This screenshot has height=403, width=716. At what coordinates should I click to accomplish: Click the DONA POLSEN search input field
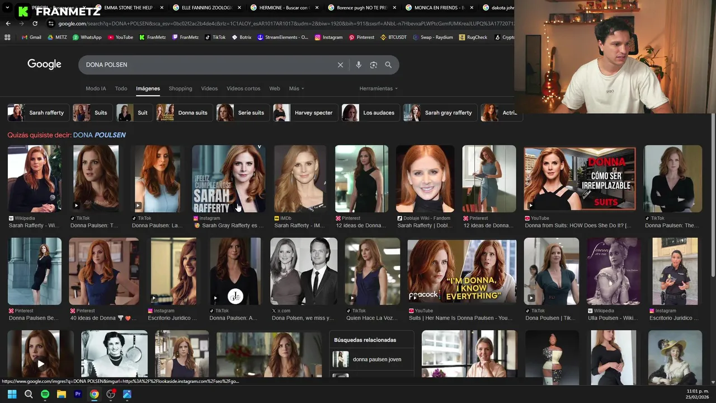[207, 65]
